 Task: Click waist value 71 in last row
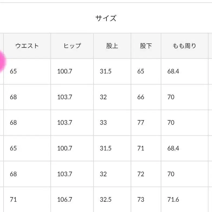click(13, 200)
